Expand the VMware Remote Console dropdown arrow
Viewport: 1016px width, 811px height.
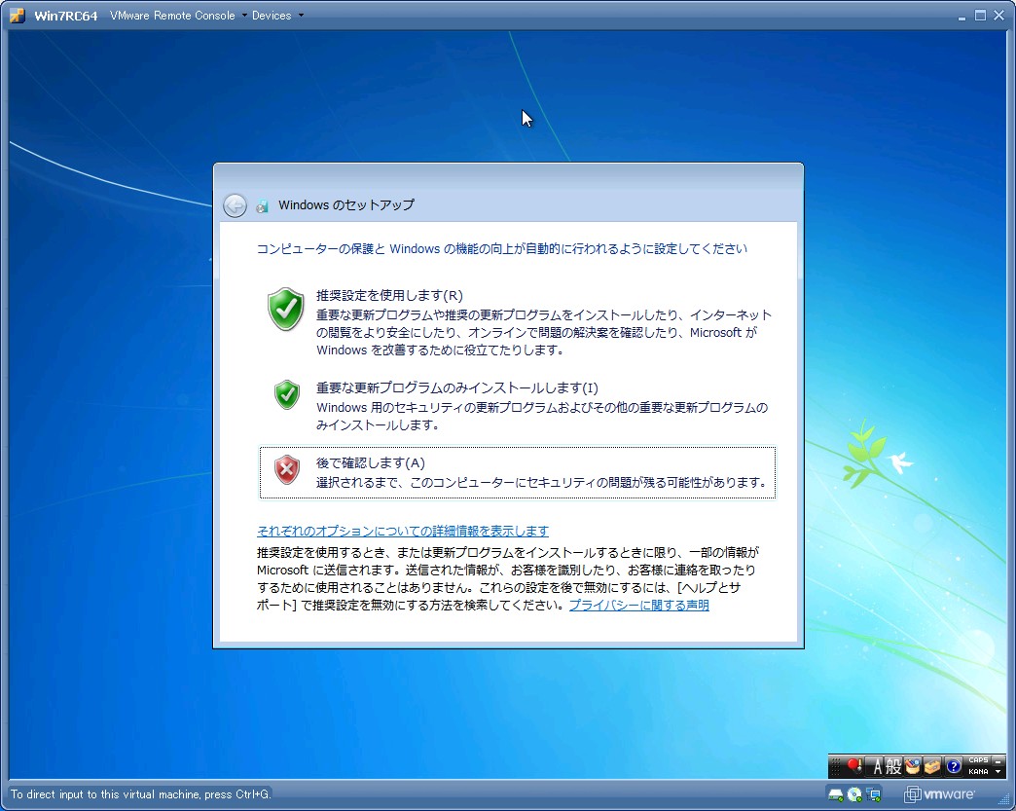[244, 15]
